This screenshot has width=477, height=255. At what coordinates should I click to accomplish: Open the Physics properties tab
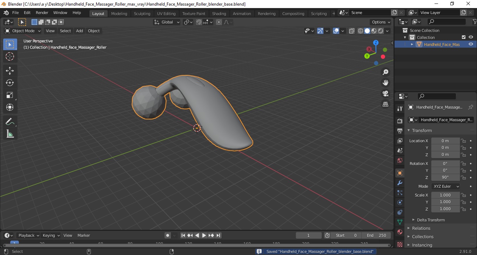[x=399, y=202]
